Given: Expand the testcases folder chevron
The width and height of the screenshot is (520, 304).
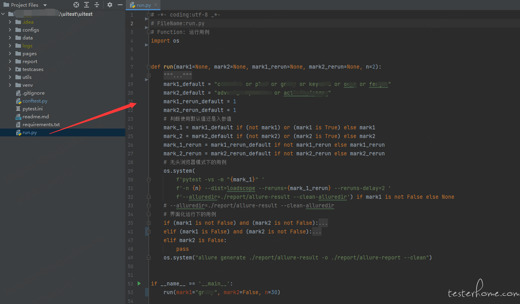Looking at the screenshot, I should (x=10, y=69).
